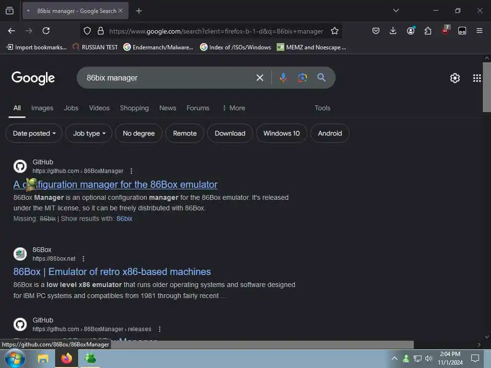
Task: Open the Downloads panel icon
Action: pyautogui.click(x=393, y=31)
